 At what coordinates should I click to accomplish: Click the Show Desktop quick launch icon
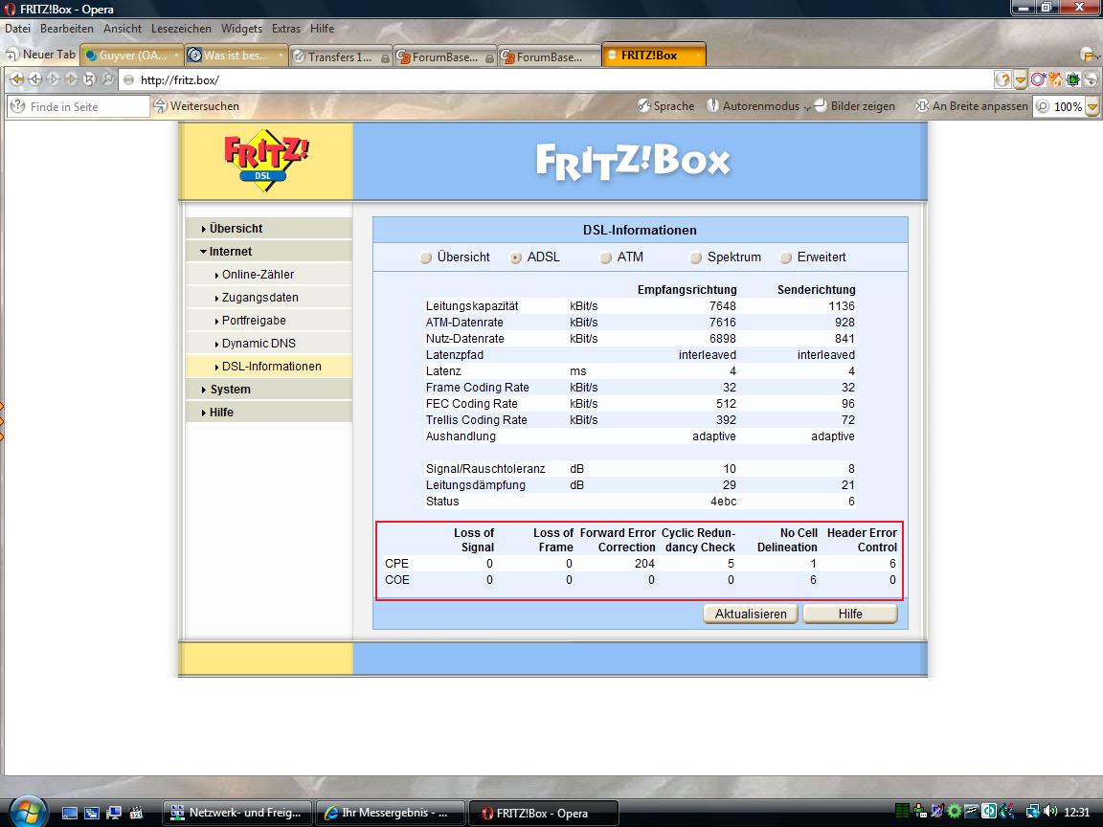pos(70,813)
